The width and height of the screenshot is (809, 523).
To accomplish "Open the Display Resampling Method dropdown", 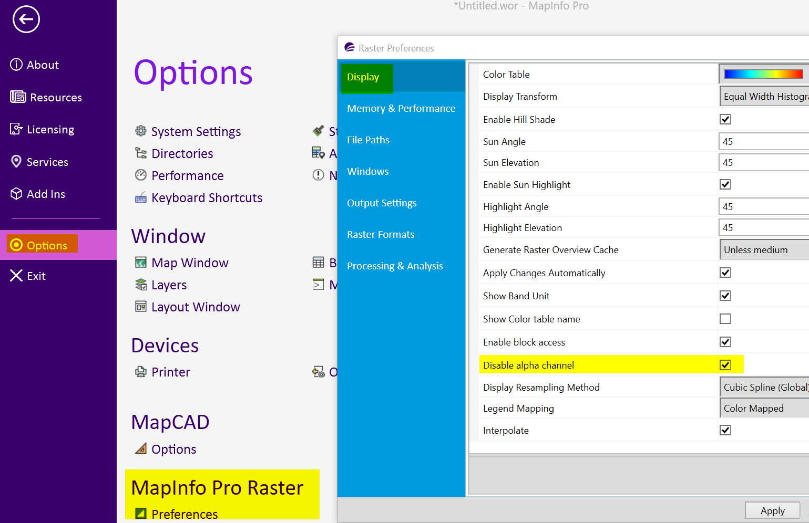I will click(764, 386).
